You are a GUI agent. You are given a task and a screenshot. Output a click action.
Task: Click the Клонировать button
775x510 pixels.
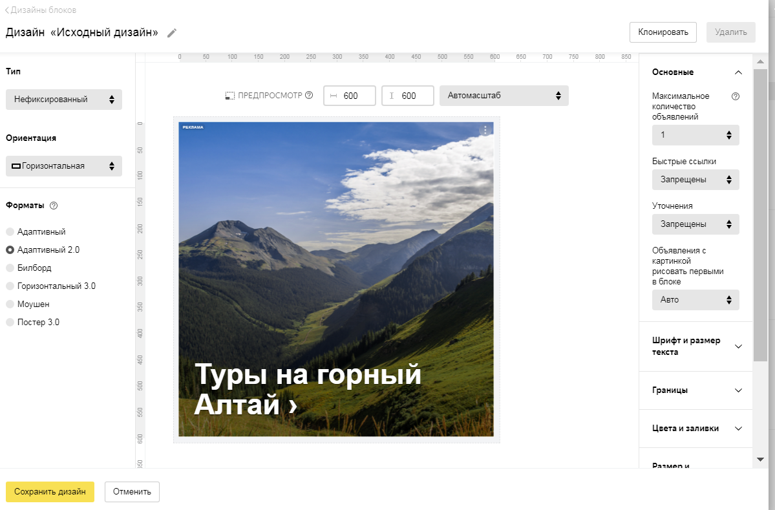coord(663,32)
